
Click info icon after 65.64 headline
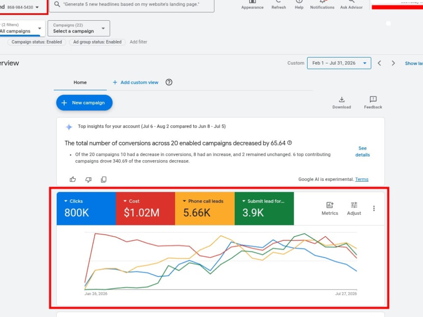289,143
